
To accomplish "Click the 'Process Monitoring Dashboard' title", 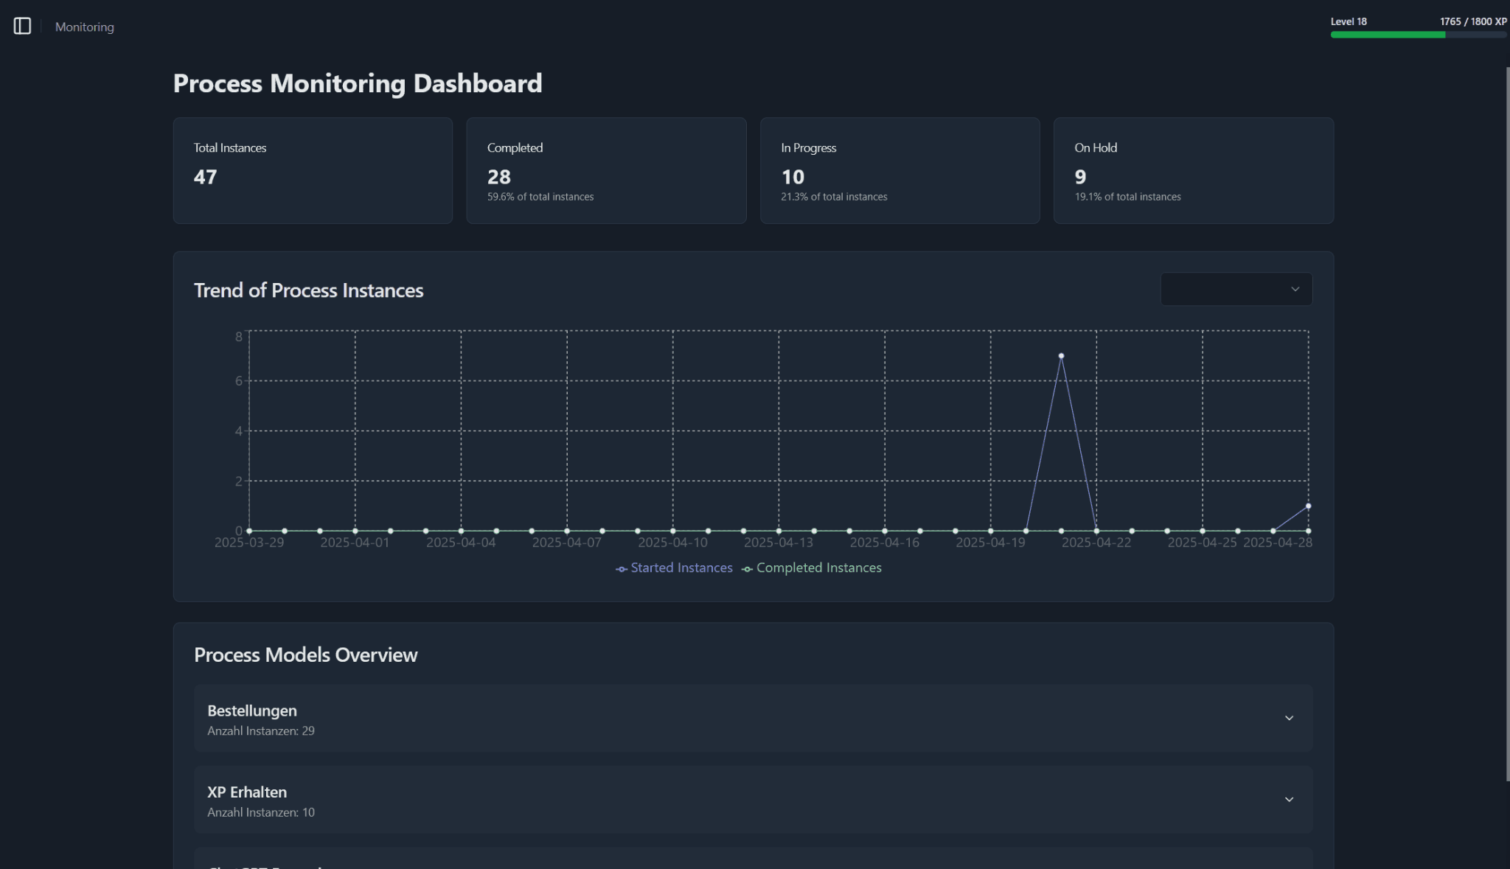I will [358, 83].
